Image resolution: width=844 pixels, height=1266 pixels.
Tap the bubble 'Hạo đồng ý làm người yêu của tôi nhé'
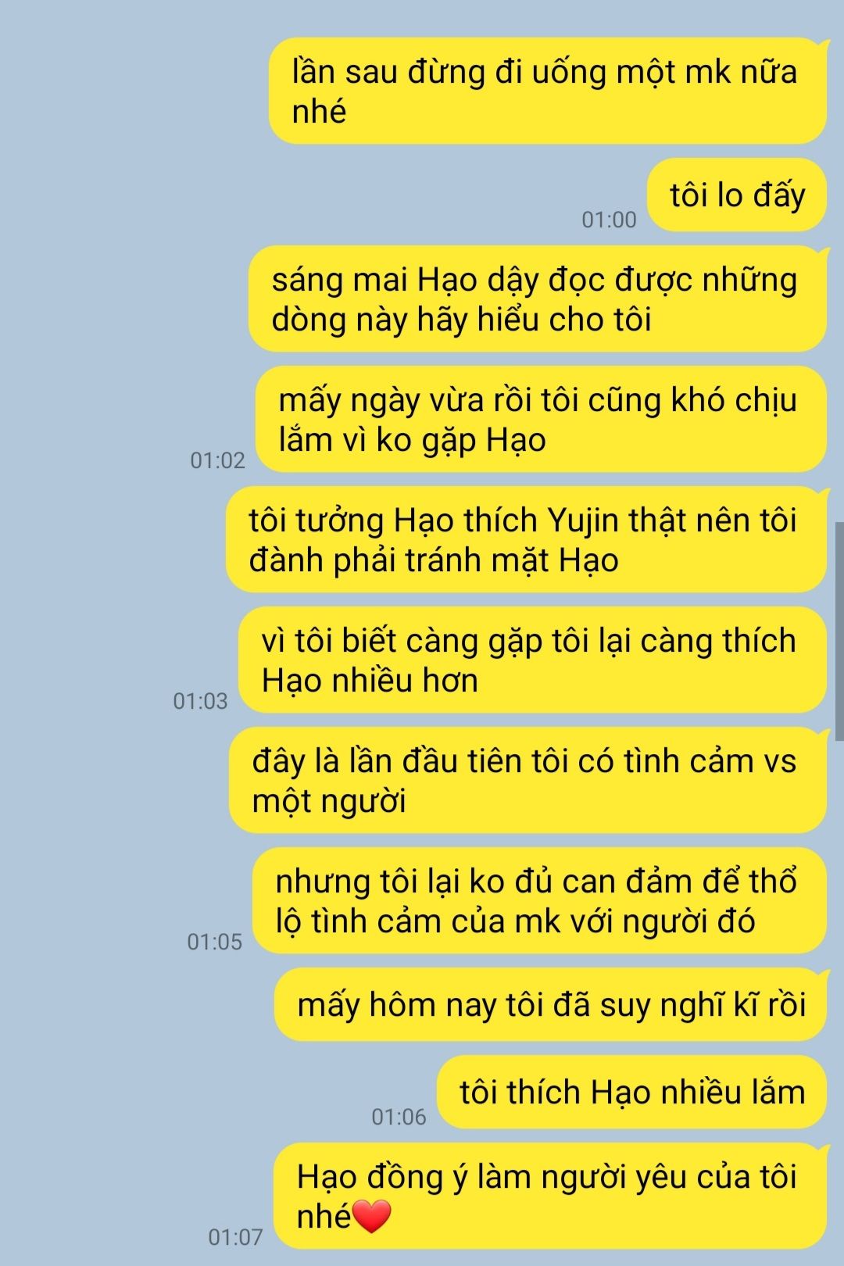click(x=550, y=1196)
